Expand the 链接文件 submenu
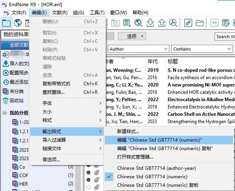Screen dimensions: 235x191 (67, 148)
